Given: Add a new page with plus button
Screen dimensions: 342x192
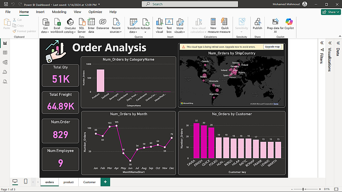Looking at the screenshot, I should 105,182.
